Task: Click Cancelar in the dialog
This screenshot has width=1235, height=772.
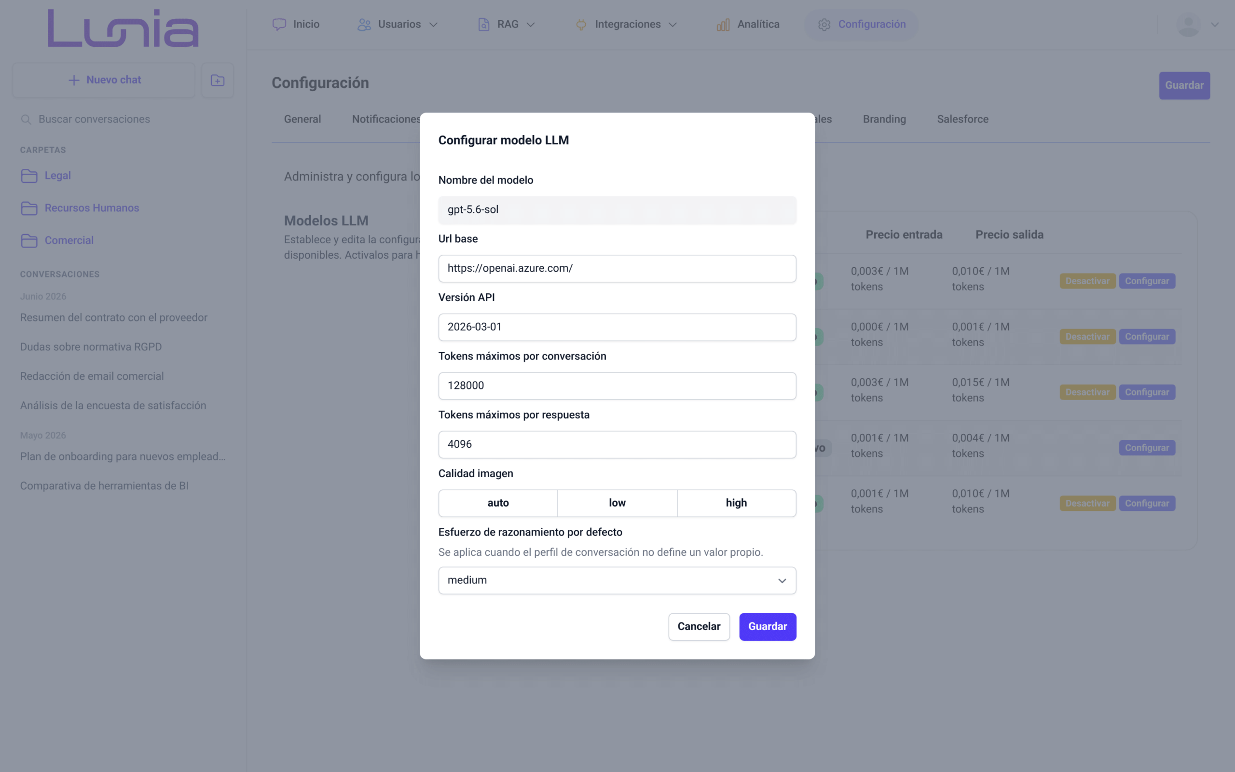Action: (699, 626)
